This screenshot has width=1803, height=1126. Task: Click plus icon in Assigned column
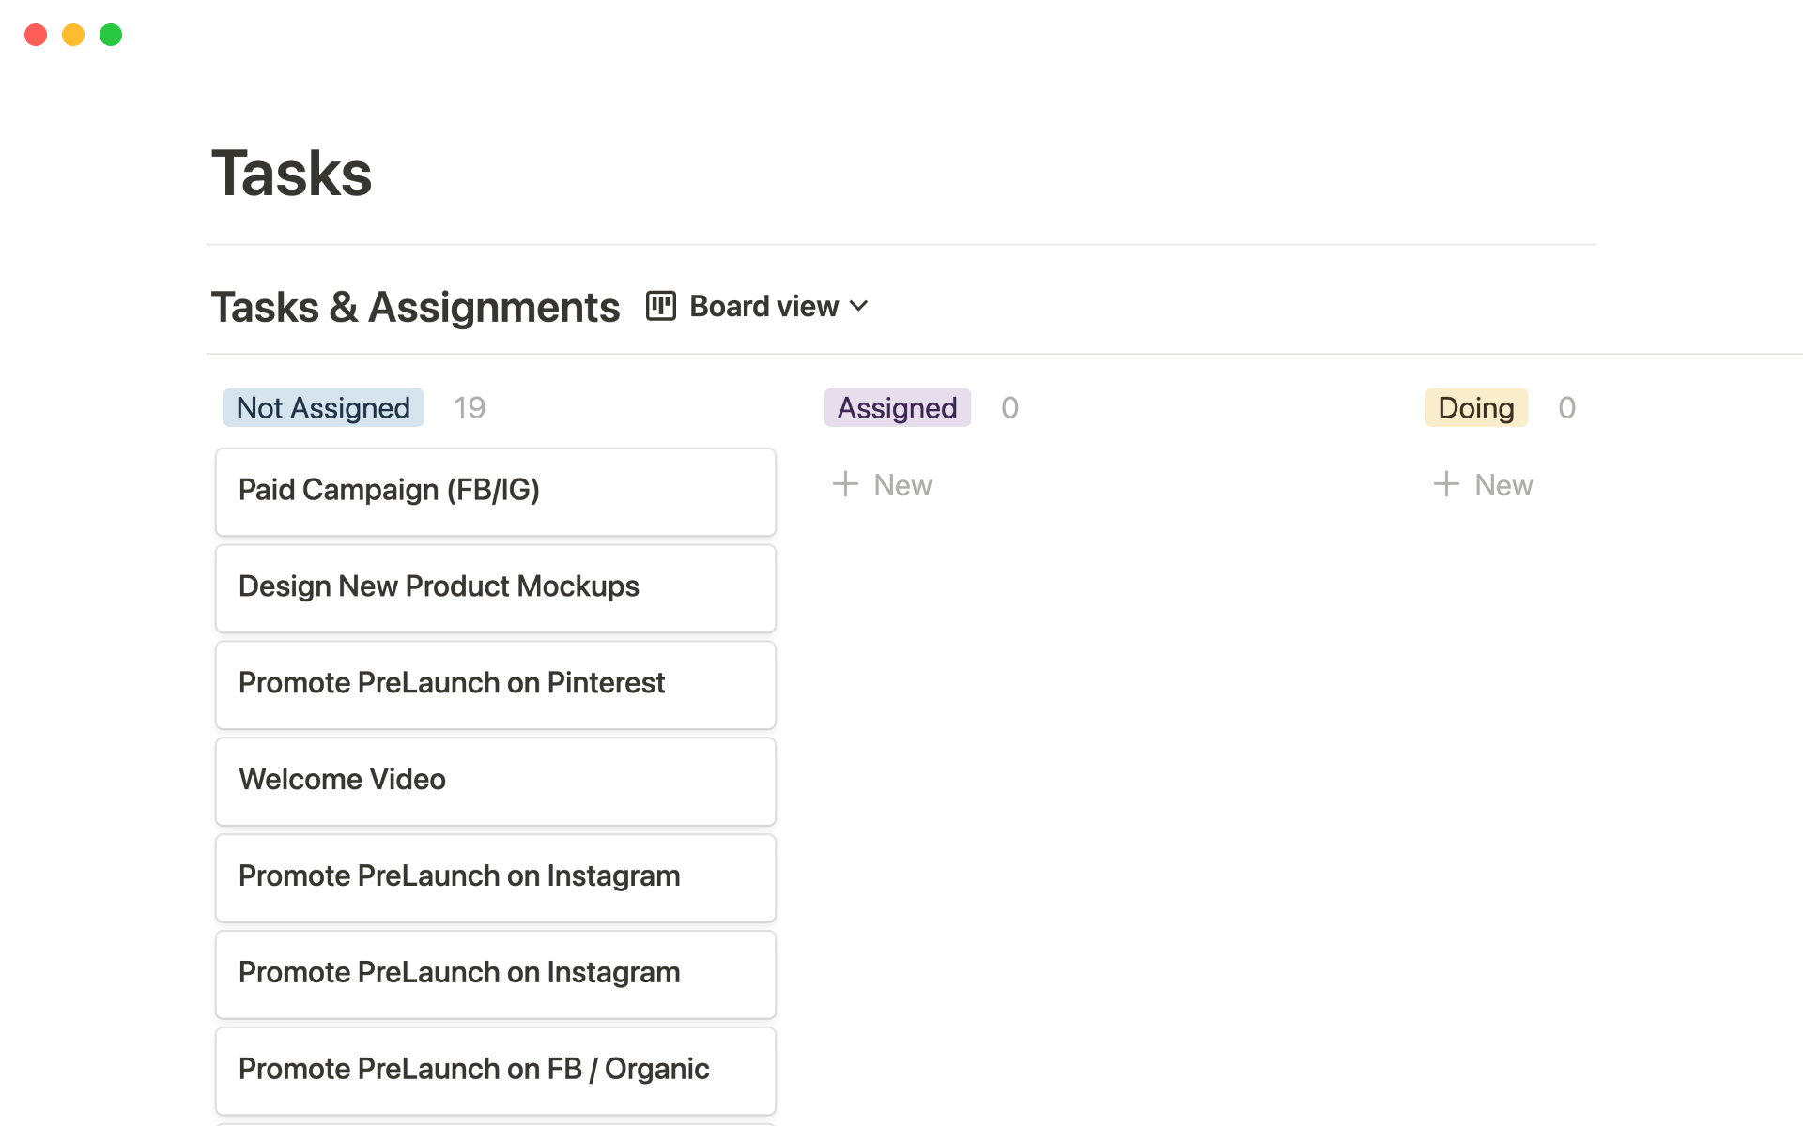click(845, 484)
